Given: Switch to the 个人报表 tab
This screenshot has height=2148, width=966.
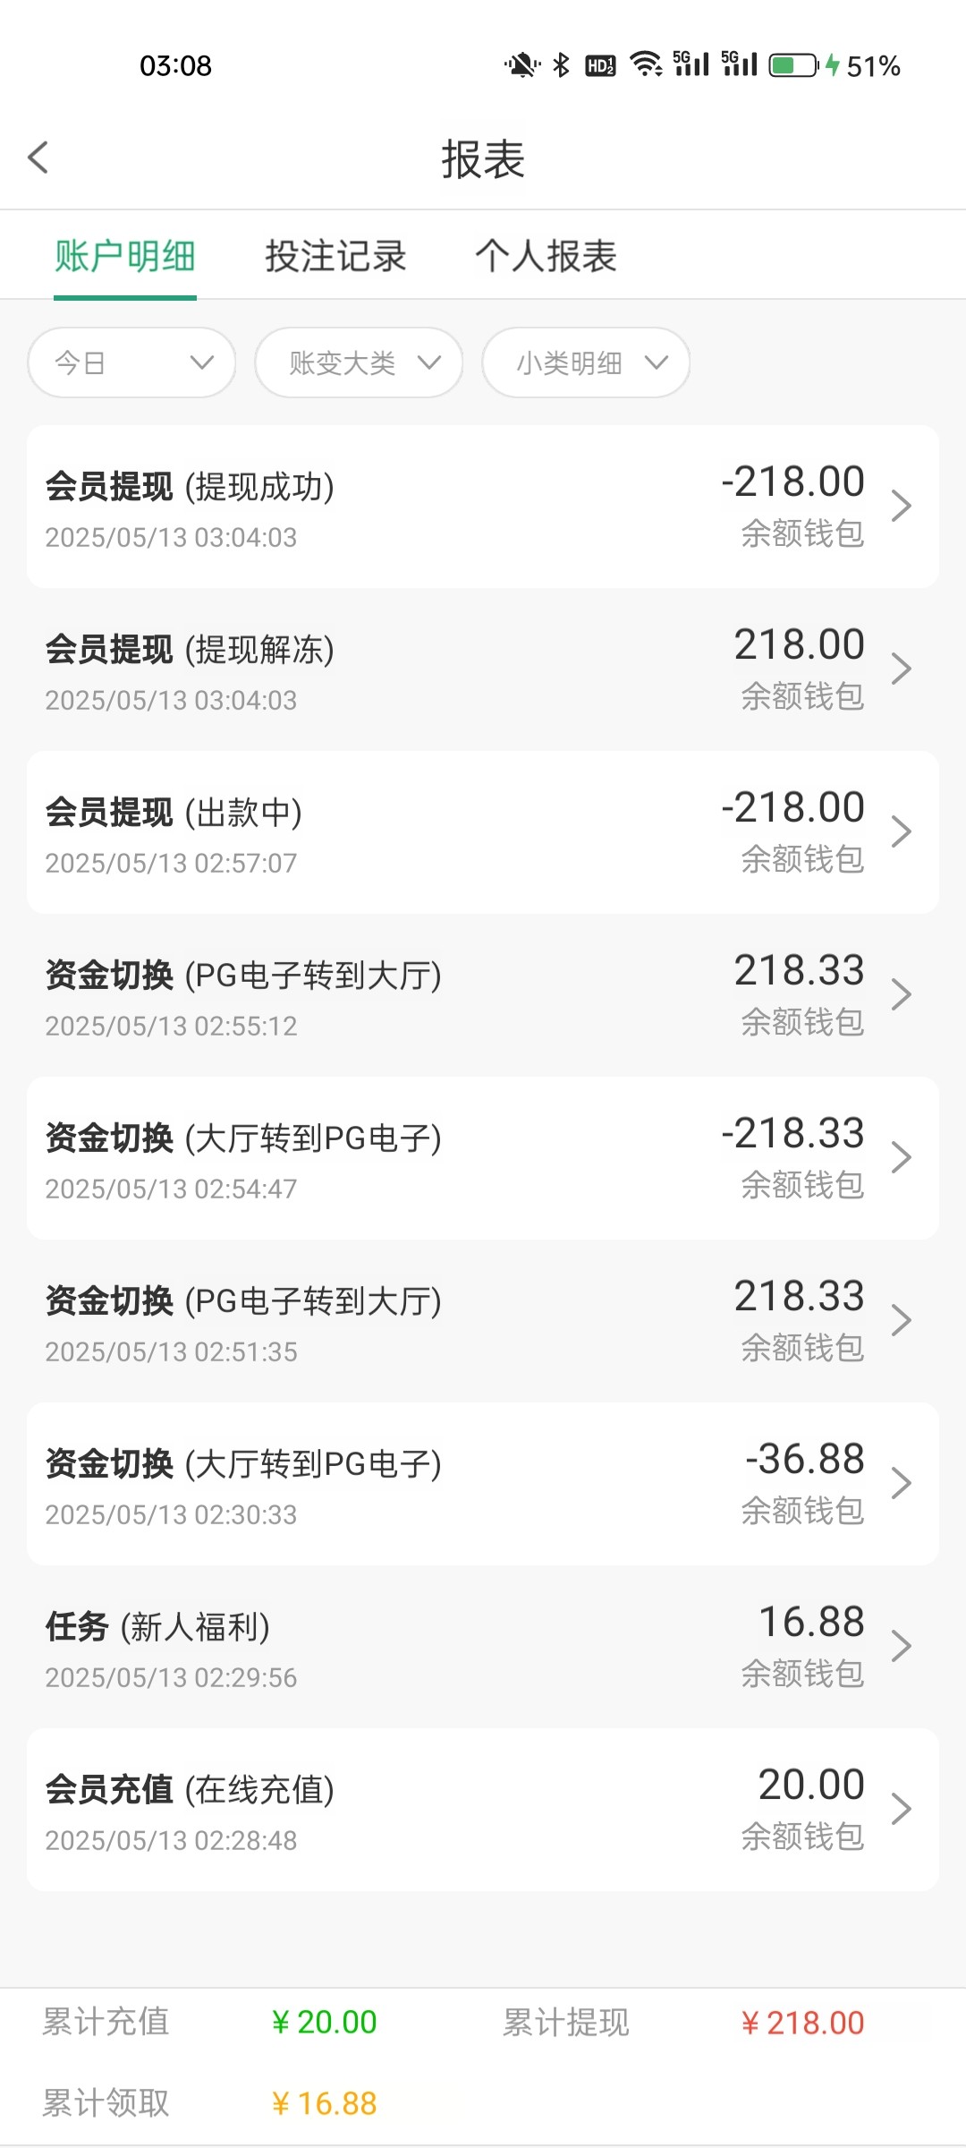Looking at the screenshot, I should point(546,256).
